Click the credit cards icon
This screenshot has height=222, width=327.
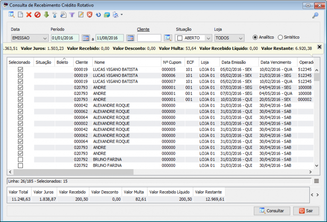coord(107,15)
